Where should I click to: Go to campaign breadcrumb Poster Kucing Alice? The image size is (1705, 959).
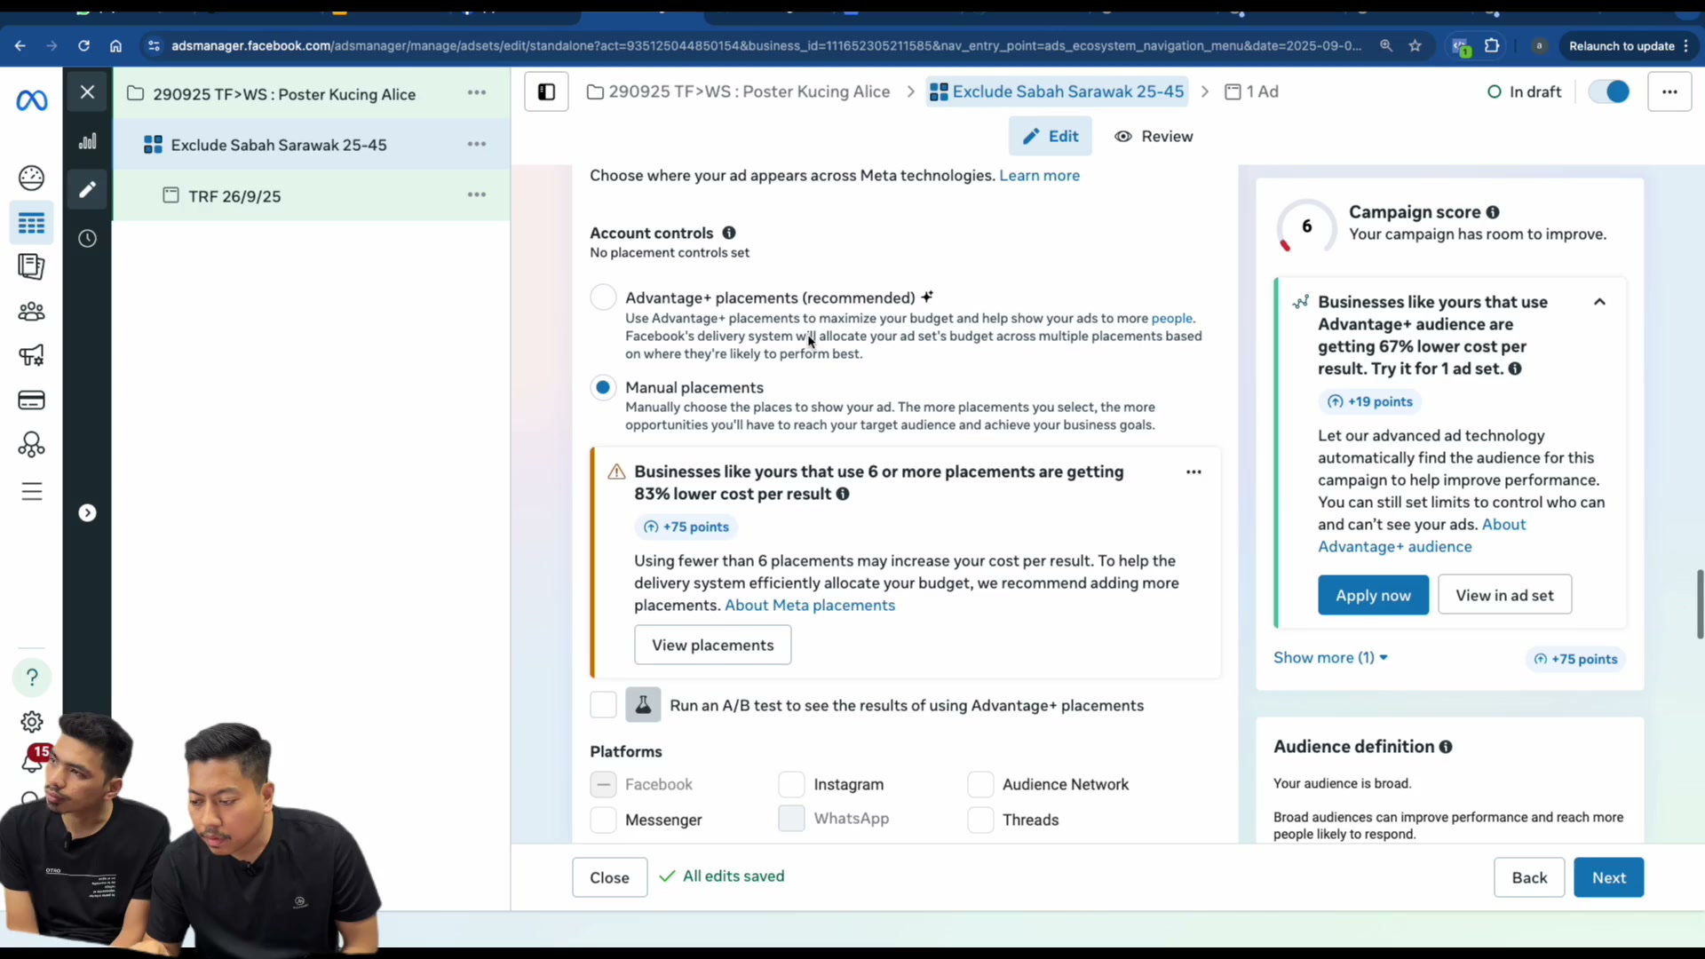(x=738, y=92)
